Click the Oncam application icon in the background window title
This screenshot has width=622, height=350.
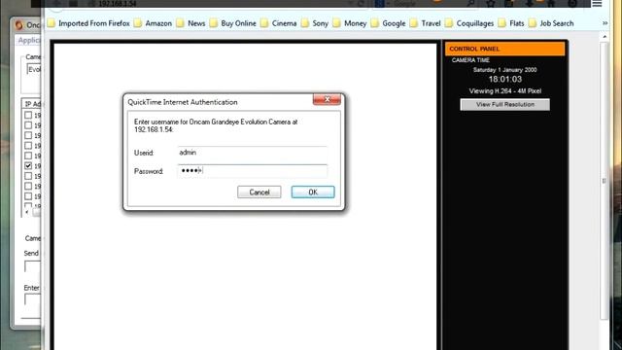coord(19,25)
